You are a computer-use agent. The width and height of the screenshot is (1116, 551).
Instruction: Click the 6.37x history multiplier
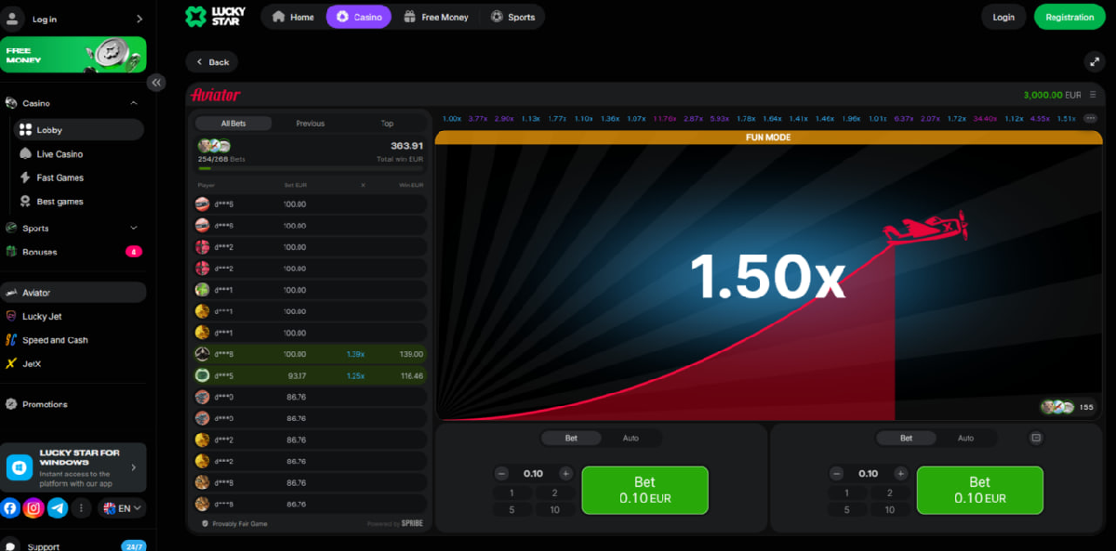[904, 119]
